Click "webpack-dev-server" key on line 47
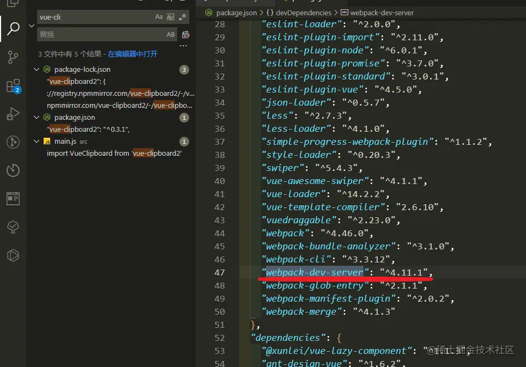This screenshot has height=367, width=526. coord(315,272)
